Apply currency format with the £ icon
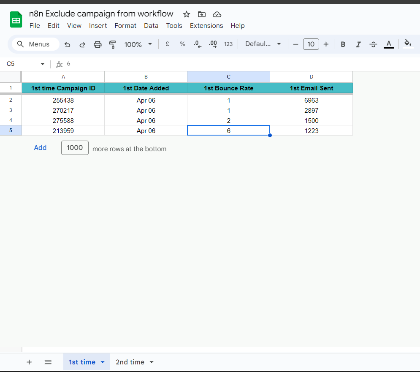This screenshot has width=420, height=372. pos(167,44)
